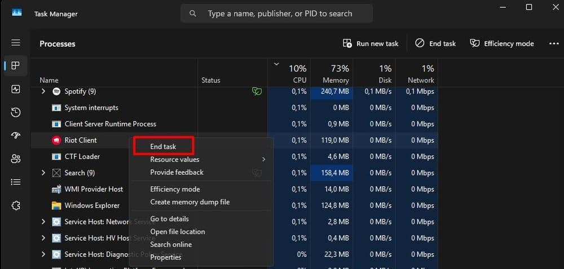Image resolution: width=564 pixels, height=269 pixels.
Task: Expand Service Host: Network Service group
Action: 43,222
